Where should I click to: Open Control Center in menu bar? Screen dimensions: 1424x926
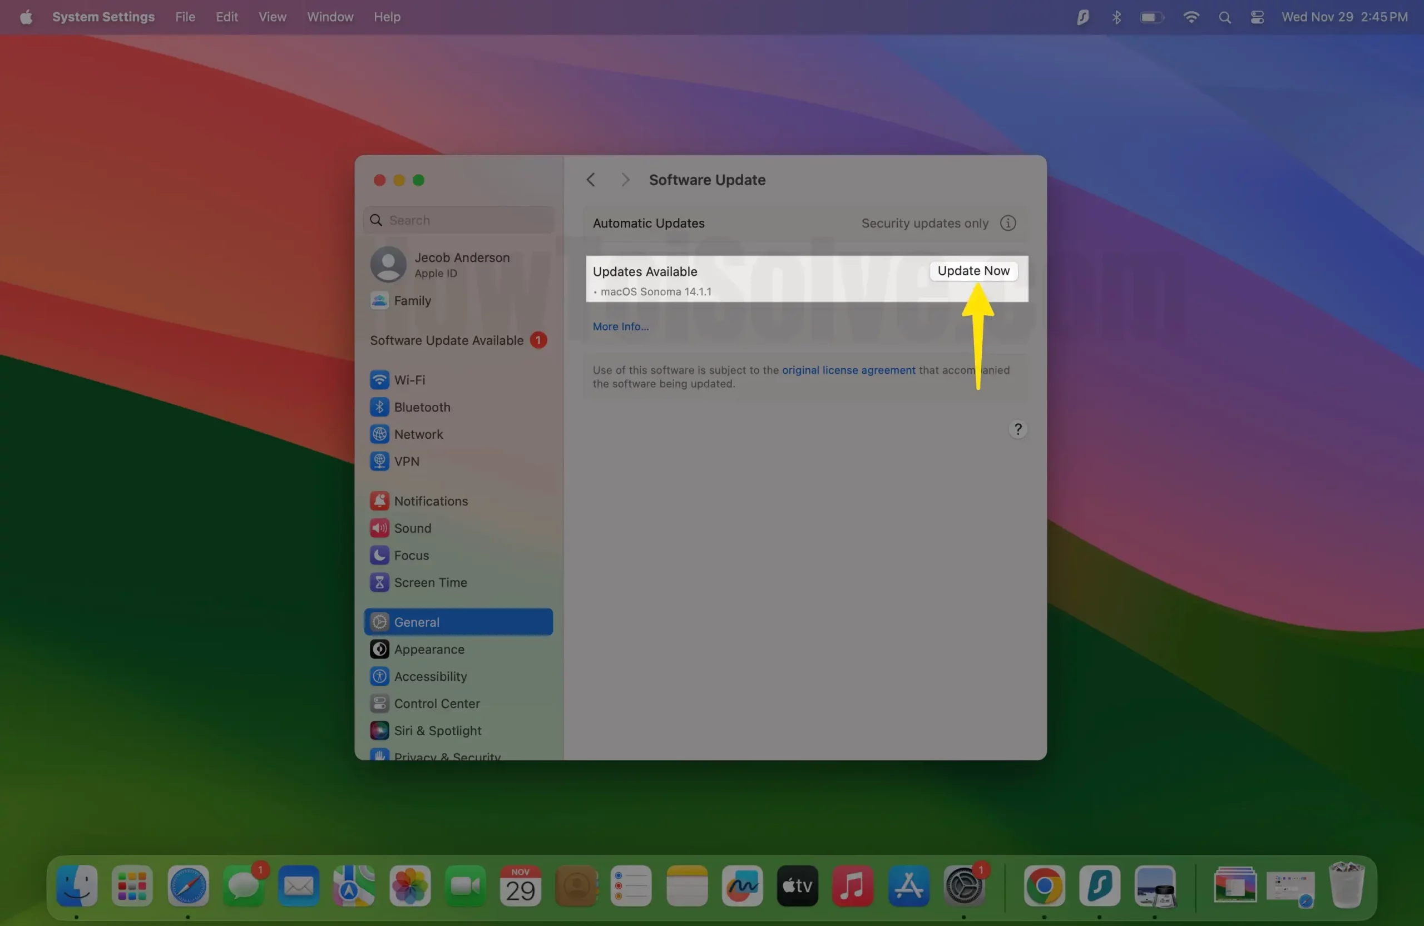(1257, 17)
